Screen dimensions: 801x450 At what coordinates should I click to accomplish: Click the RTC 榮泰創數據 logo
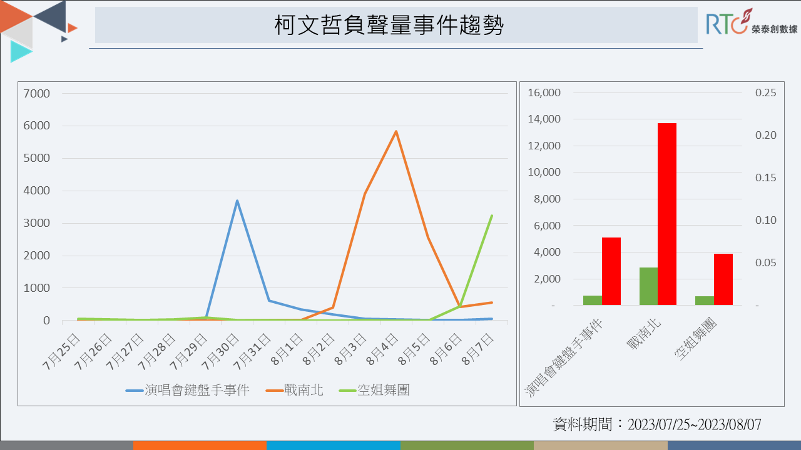coord(752,22)
